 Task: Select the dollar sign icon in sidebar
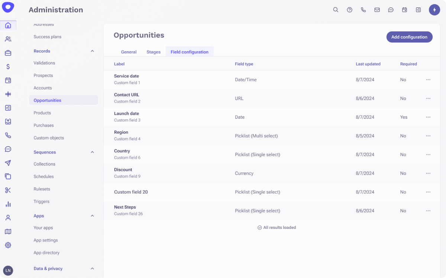8,67
